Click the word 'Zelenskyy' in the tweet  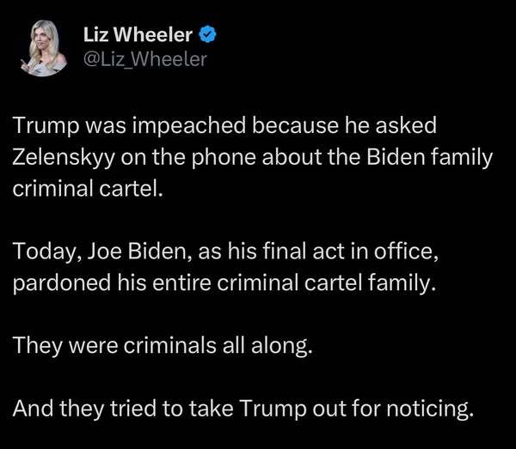[x=64, y=158]
